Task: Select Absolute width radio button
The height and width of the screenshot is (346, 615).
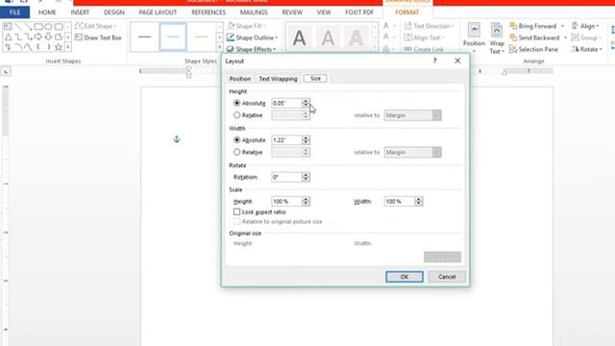Action: [236, 139]
